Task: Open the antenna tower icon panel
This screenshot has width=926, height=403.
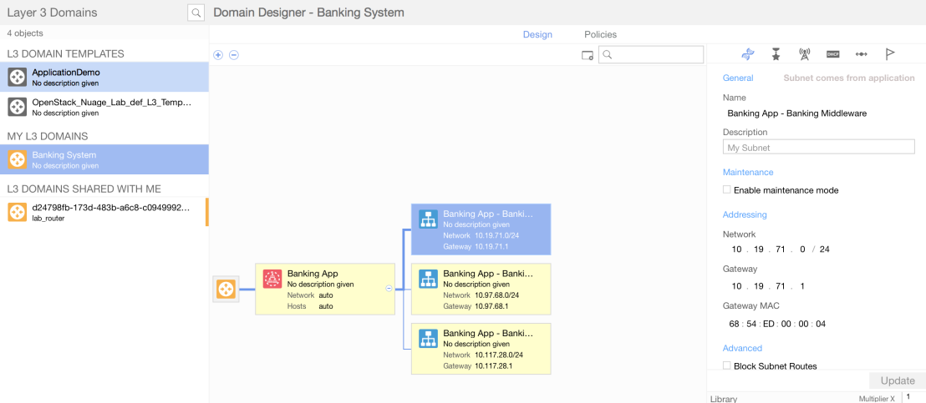Action: (x=804, y=54)
